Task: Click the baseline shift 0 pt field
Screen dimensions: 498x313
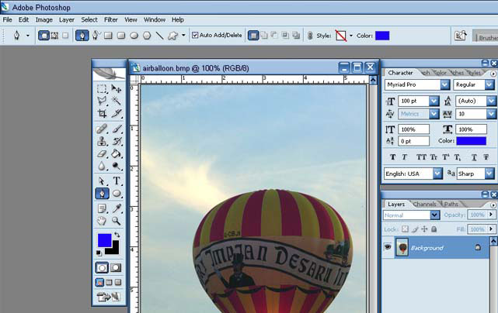Action: click(413, 141)
